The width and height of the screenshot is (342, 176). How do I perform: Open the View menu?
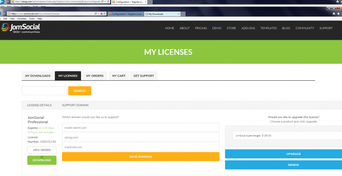pyautogui.click(x=12, y=19)
